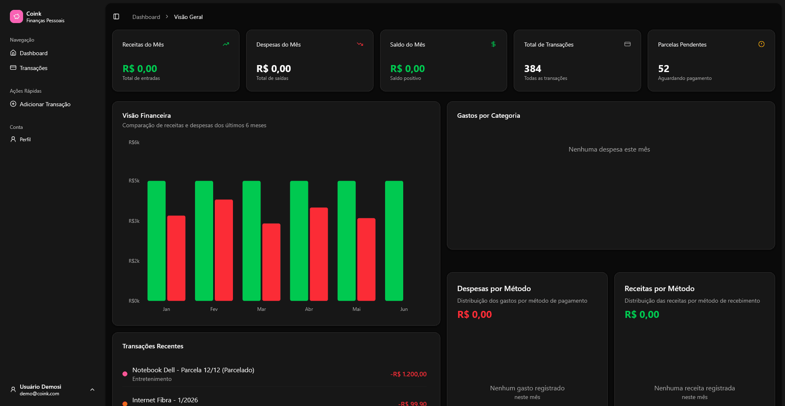The height and width of the screenshot is (406, 785).
Task: Click the user icon next to Perfil
Action: pos(13,139)
